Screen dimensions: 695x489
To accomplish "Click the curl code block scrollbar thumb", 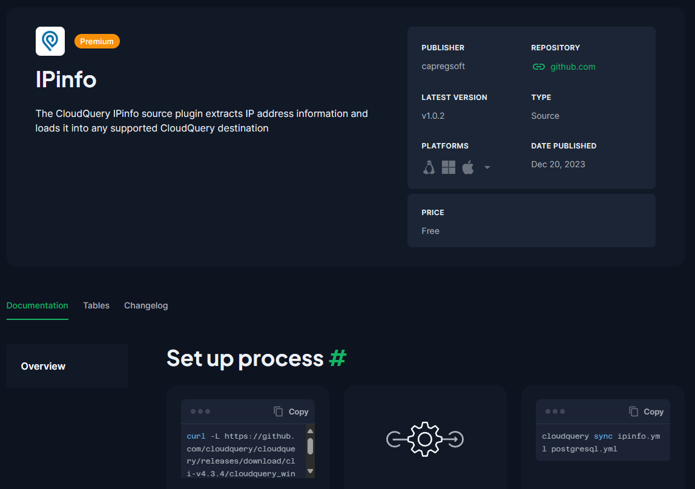I will [x=310, y=446].
